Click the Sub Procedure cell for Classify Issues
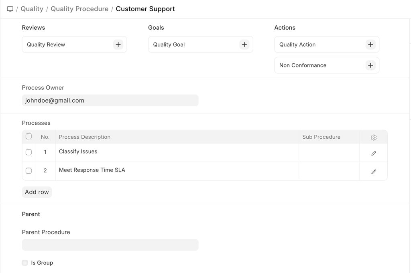 tap(329, 153)
